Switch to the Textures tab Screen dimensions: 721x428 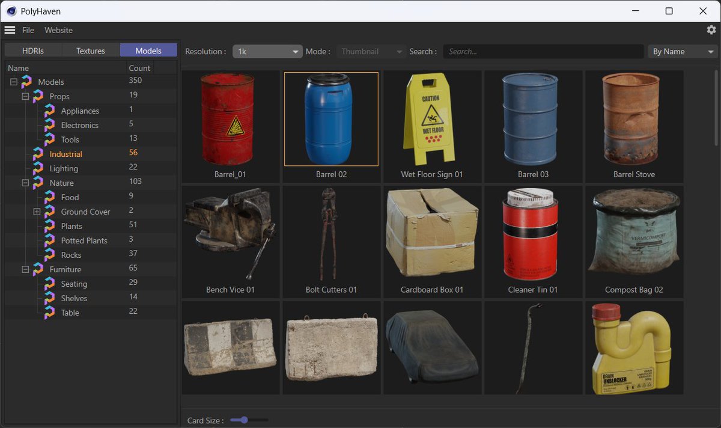click(91, 50)
